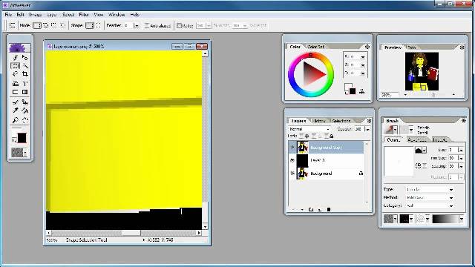This screenshot has width=475, height=267.
Task: Expand the Feather value dropdown
Action: 137,26
